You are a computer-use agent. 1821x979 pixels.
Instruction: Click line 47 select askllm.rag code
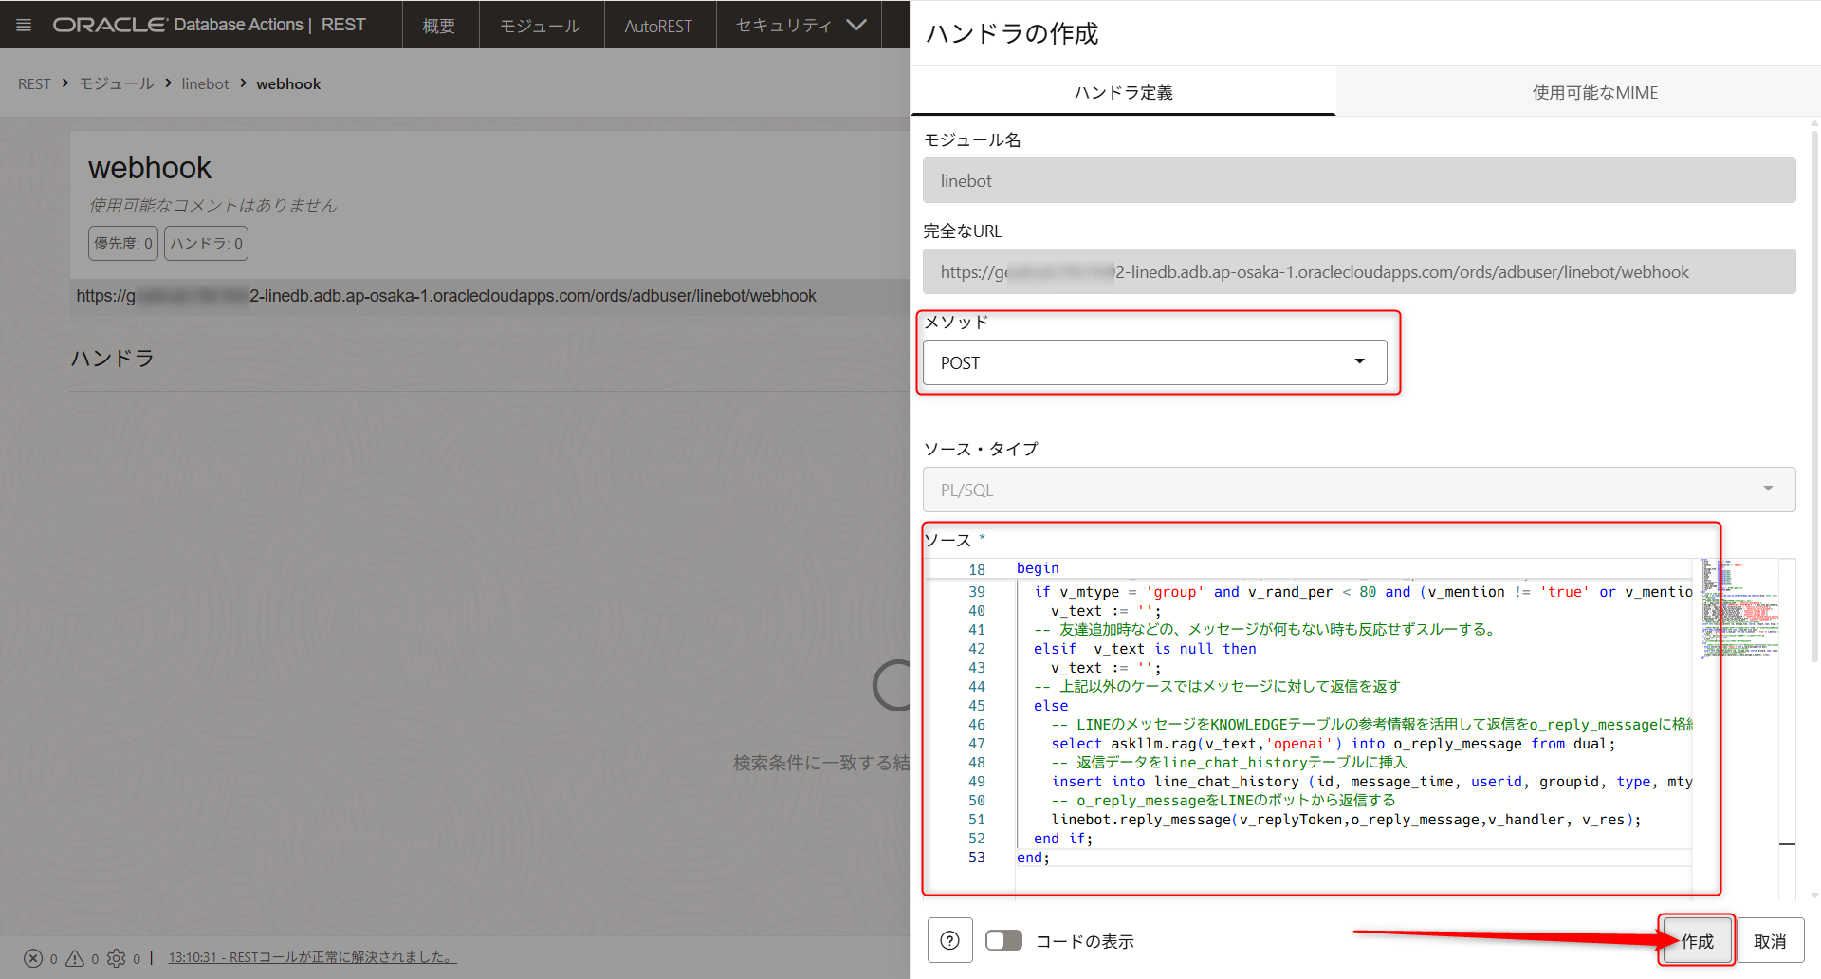1333,744
